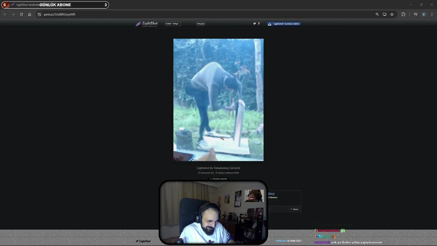Open the zoom magnifier icon in address bar
Viewport: 437px width, 246px height.
click(377, 14)
